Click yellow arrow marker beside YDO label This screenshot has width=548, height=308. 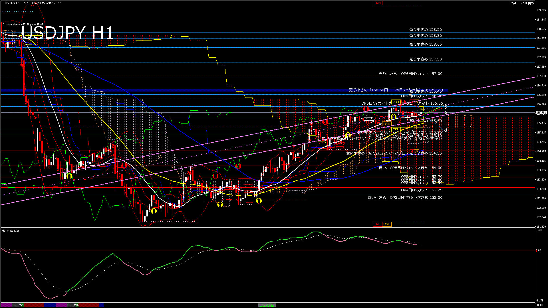coord(394,117)
